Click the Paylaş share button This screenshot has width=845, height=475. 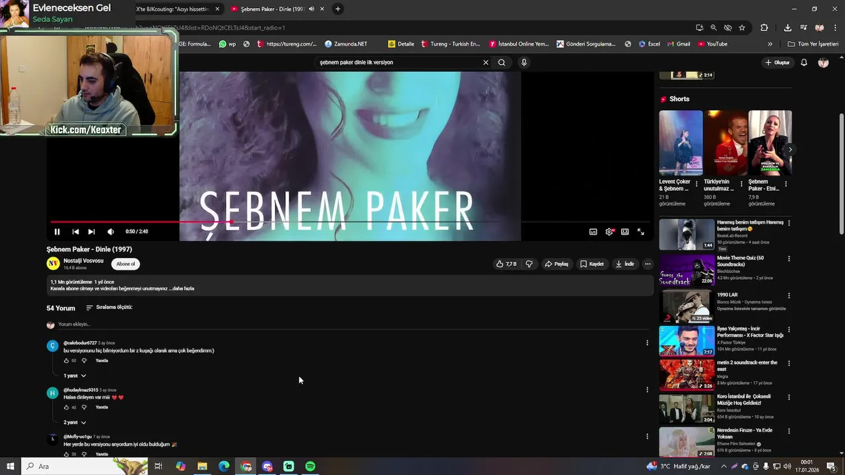(556, 264)
